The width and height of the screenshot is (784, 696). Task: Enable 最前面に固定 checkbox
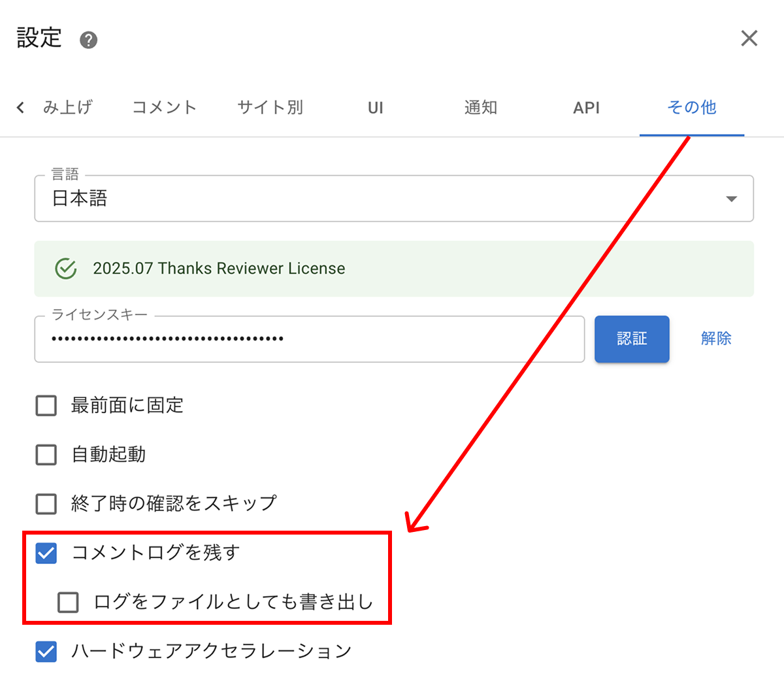[46, 405]
